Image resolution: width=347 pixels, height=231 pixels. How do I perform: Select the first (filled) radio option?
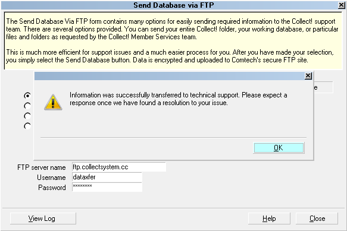[27, 96]
